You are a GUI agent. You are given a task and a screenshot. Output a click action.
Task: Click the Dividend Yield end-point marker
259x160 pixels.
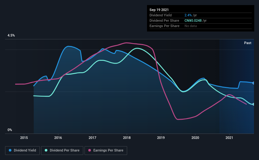pyautogui.click(x=254, y=83)
